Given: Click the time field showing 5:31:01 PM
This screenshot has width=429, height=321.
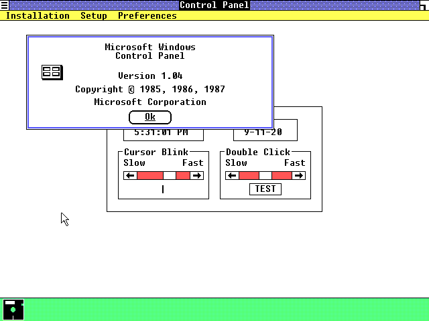Looking at the screenshot, I should coord(164,134).
